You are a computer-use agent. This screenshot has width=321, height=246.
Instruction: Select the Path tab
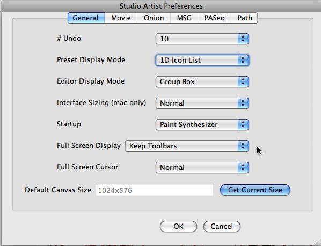244,18
